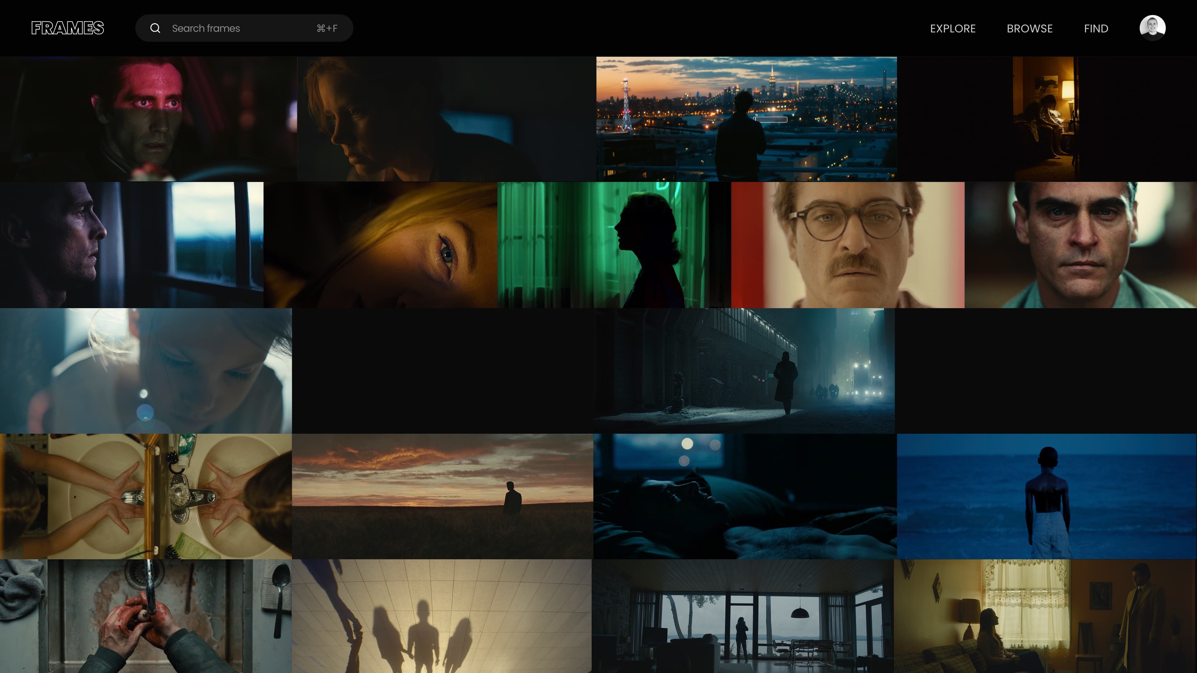The width and height of the screenshot is (1197, 673).
Task: Open frame of figure walking in foggy street
Action: click(x=744, y=371)
